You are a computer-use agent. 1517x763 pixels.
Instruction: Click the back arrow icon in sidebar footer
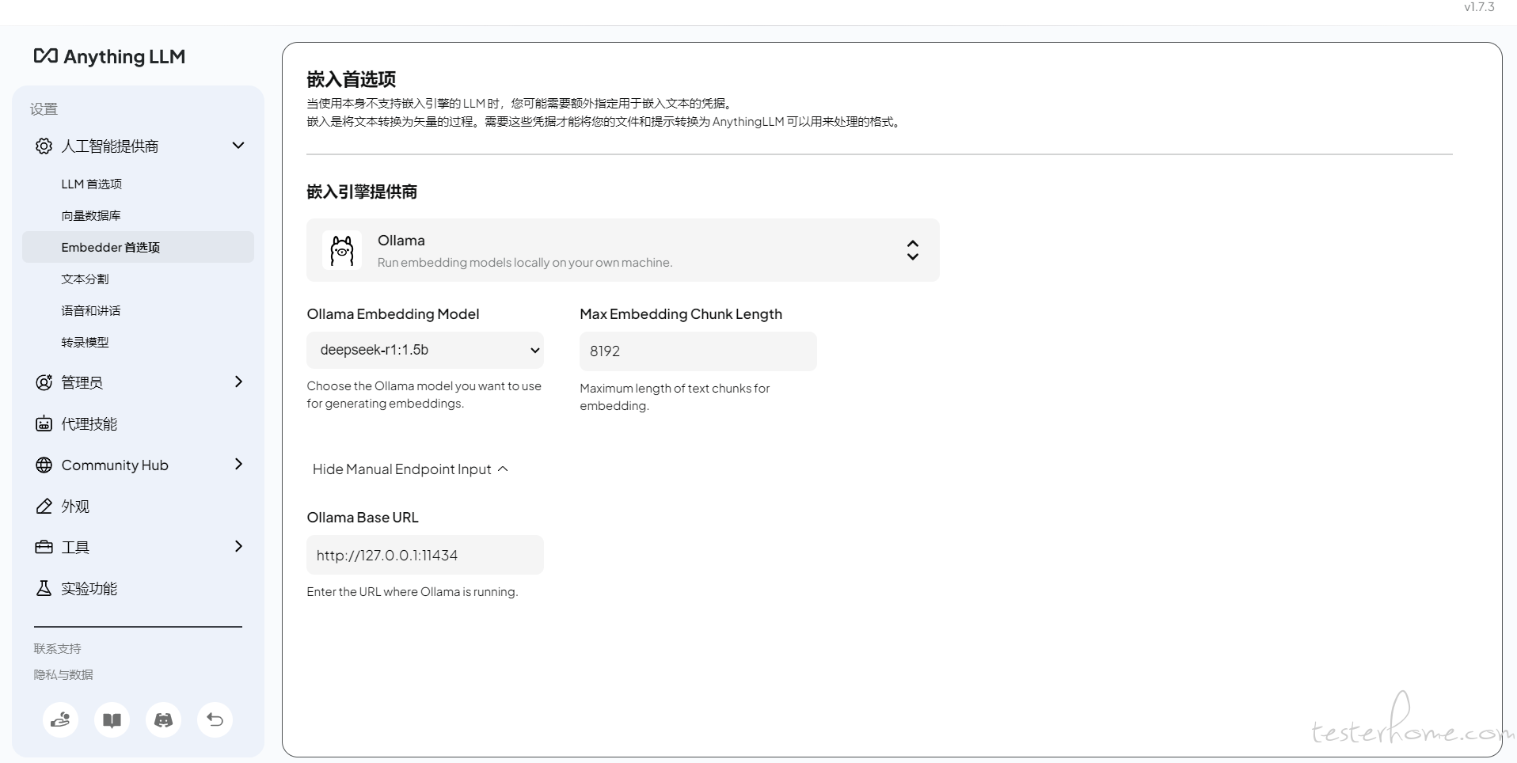215,719
